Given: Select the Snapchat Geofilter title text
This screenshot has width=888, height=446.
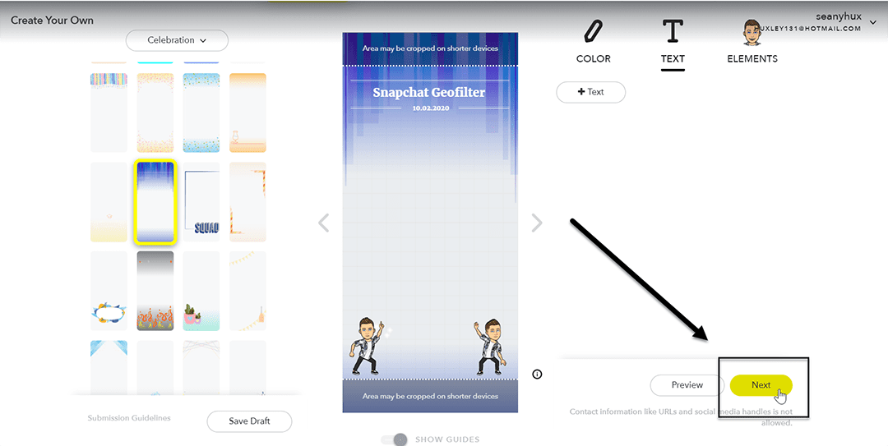Looking at the screenshot, I should point(428,92).
